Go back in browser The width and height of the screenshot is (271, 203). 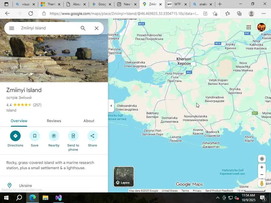7,13
